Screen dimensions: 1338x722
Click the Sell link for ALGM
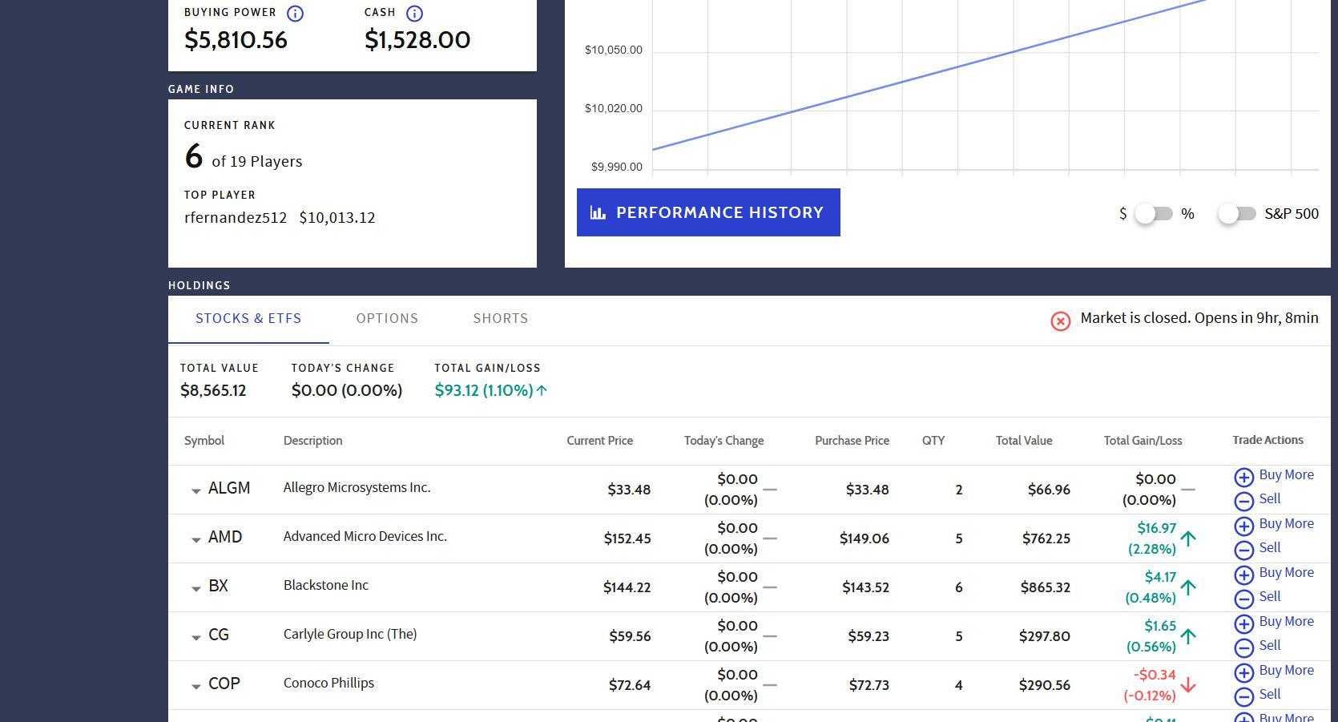pyautogui.click(x=1270, y=499)
